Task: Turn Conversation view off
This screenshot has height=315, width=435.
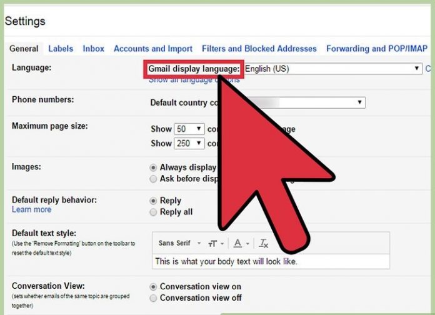Action: tap(154, 298)
